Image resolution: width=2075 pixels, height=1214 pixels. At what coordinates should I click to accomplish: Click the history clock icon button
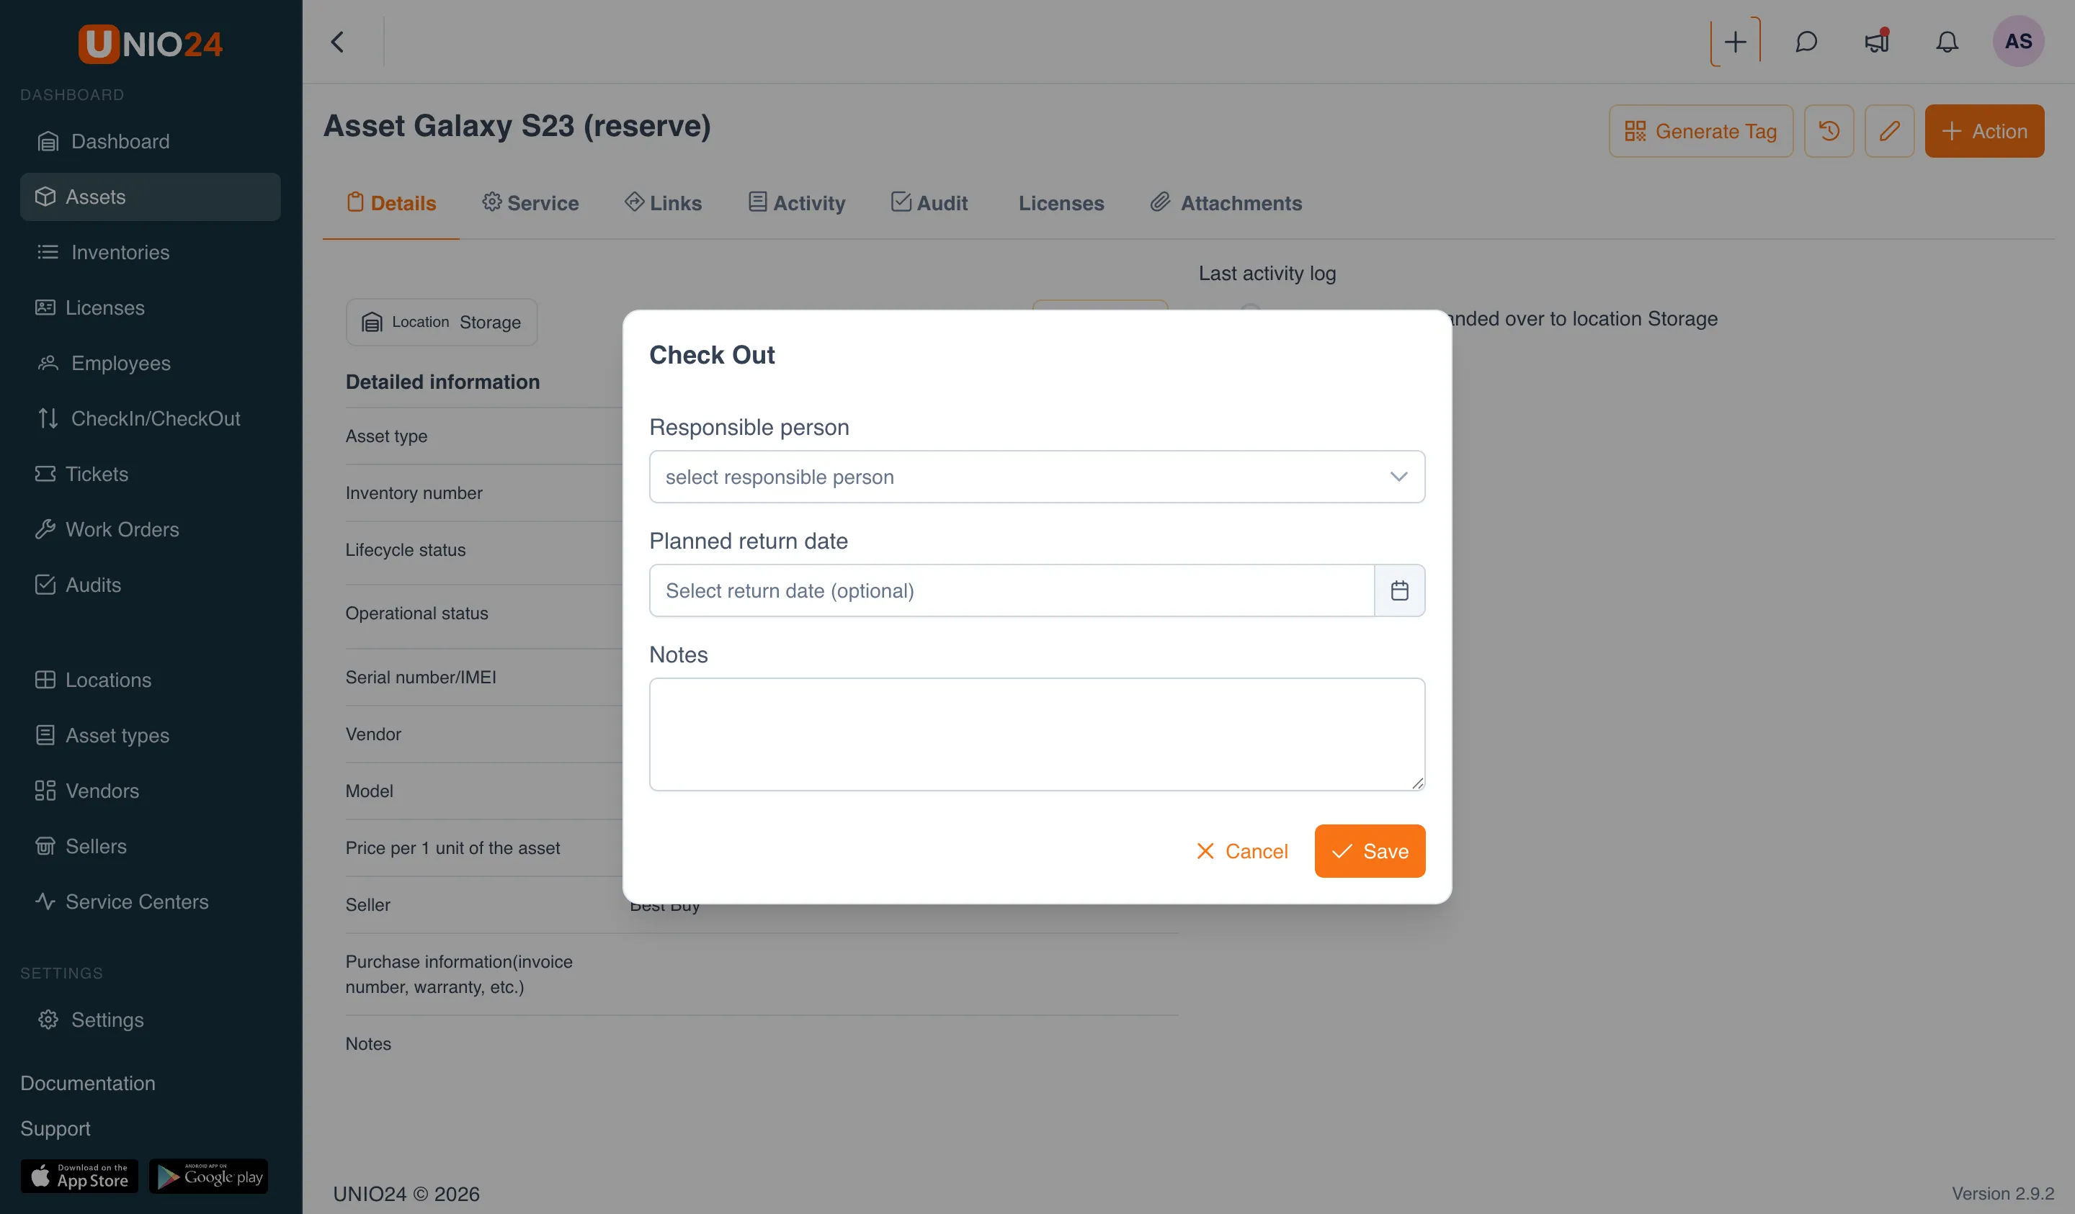pyautogui.click(x=1829, y=131)
